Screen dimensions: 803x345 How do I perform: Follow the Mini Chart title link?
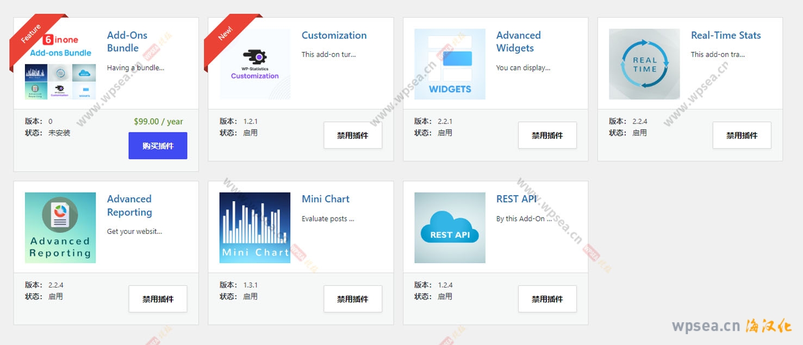pos(326,199)
